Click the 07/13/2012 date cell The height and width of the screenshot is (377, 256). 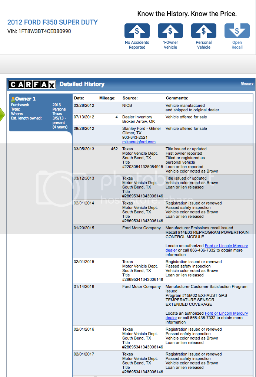point(84,117)
